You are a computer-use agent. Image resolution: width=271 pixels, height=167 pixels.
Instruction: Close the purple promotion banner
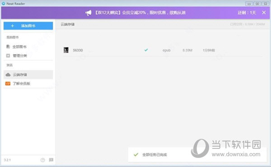pos(264,13)
